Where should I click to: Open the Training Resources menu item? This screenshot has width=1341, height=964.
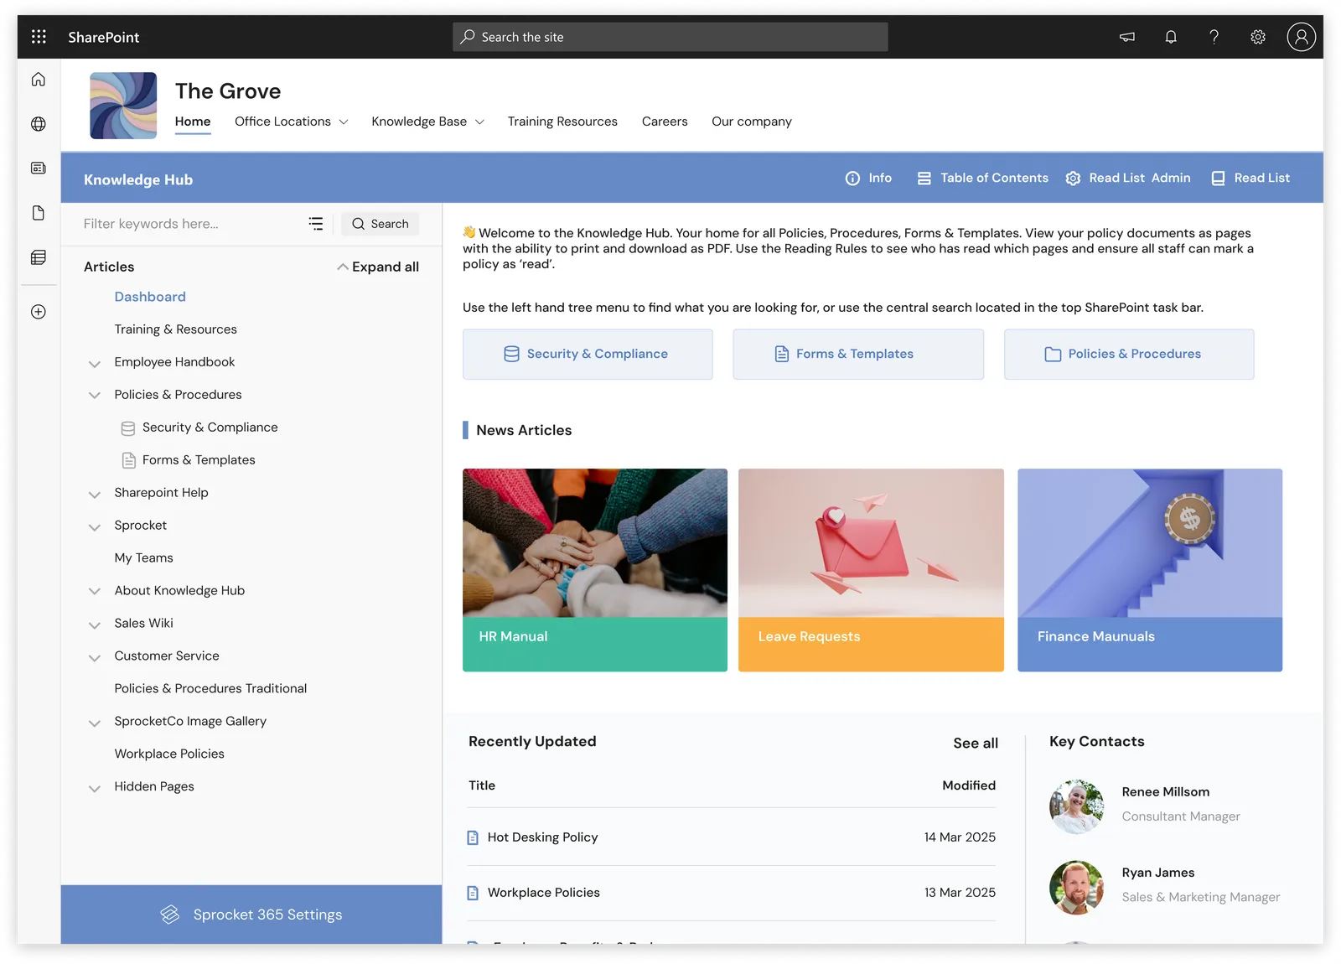(x=562, y=122)
